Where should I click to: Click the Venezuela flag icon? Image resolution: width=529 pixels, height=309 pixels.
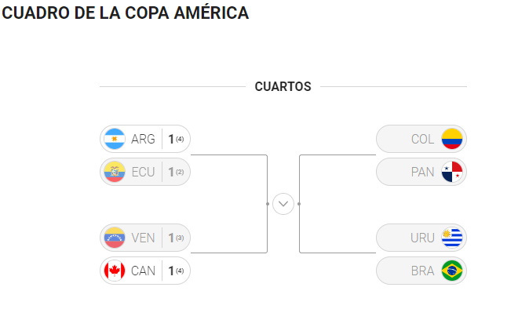[115, 238]
